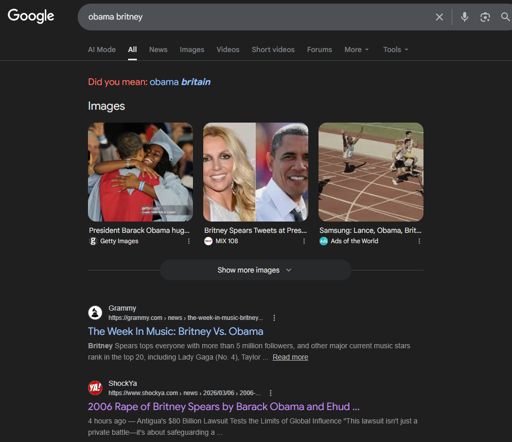Click the magnifying glass search icon
The image size is (512, 442).
[x=505, y=17]
